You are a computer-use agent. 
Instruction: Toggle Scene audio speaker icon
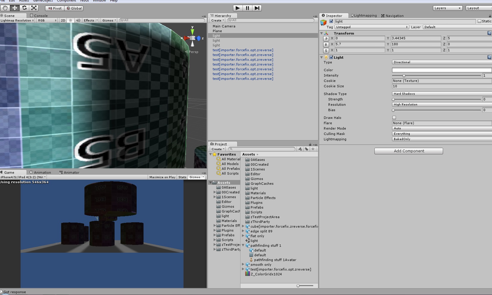[x=78, y=20]
